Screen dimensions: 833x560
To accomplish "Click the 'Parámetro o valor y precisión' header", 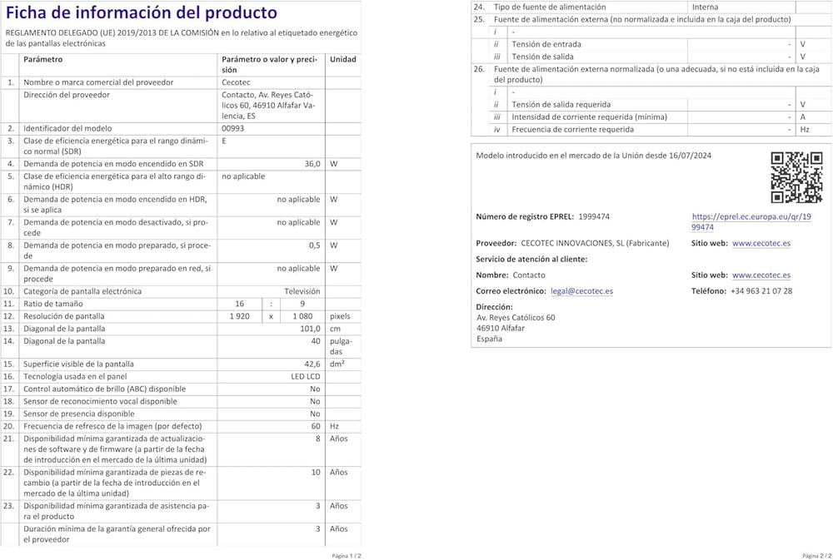I will point(269,64).
